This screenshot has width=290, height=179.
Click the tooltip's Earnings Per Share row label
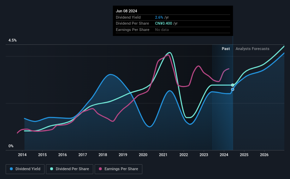[132, 30]
